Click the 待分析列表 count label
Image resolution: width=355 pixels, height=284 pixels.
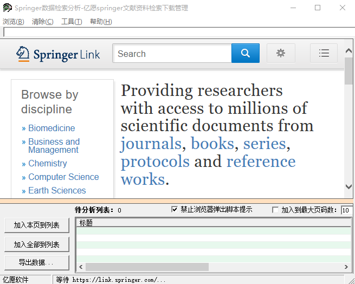(98, 210)
